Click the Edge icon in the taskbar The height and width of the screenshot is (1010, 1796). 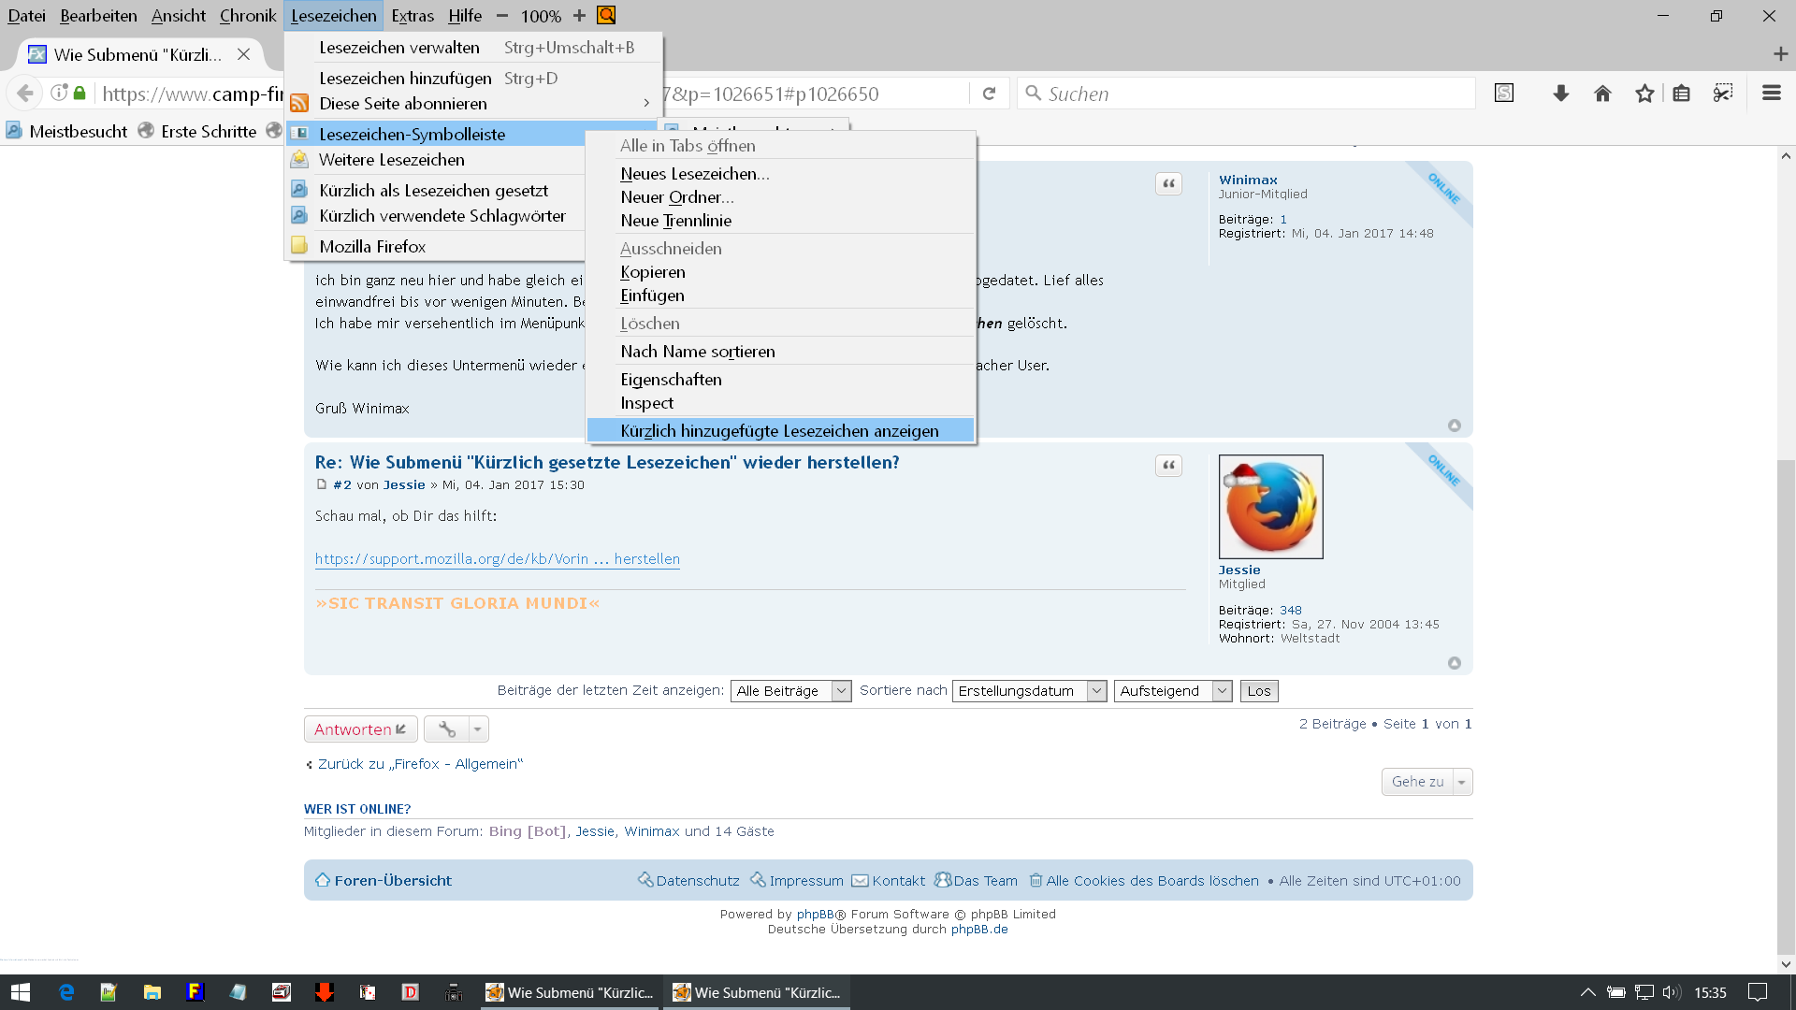click(66, 992)
